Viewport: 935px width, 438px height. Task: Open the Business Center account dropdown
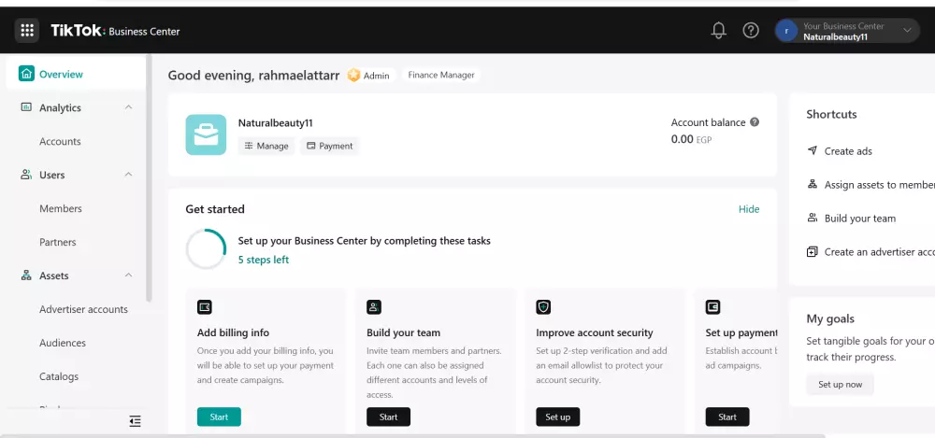pyautogui.click(x=905, y=31)
